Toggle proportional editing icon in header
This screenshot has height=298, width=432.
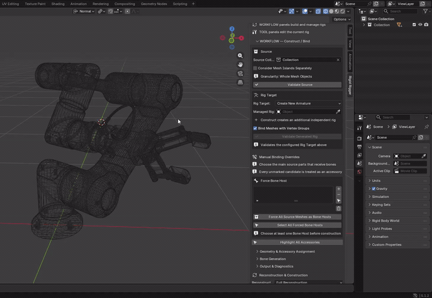[127, 11]
